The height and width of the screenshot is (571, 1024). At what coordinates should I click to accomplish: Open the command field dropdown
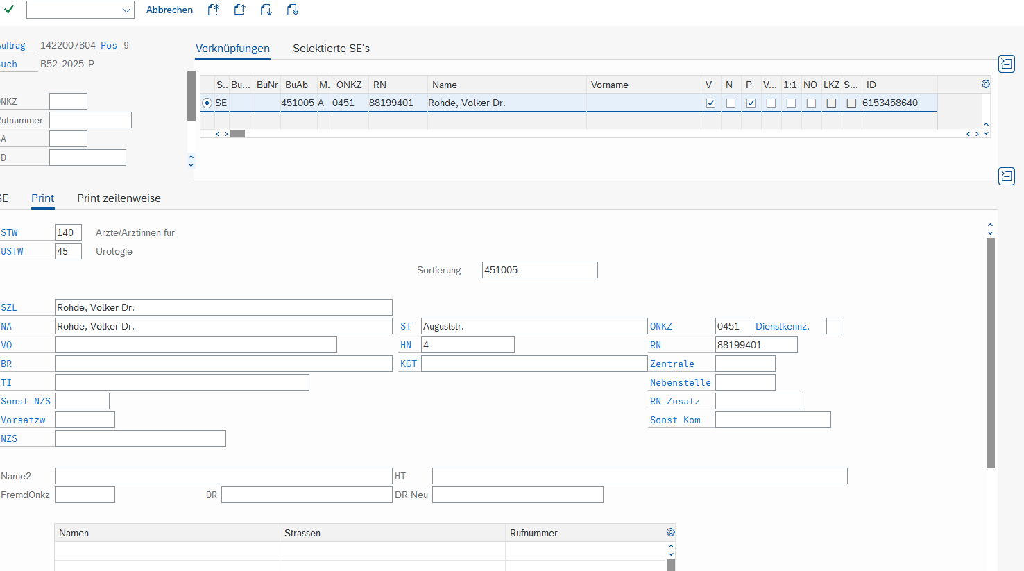click(x=126, y=10)
